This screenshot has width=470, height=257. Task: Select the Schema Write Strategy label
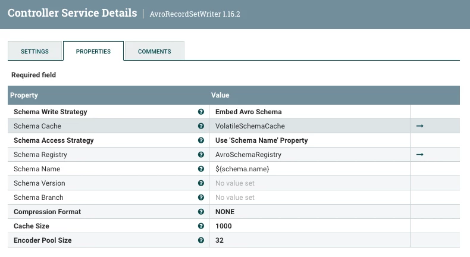(51, 112)
